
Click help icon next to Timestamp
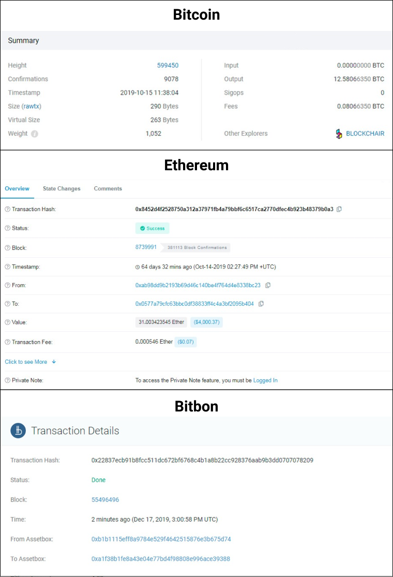click(x=7, y=267)
